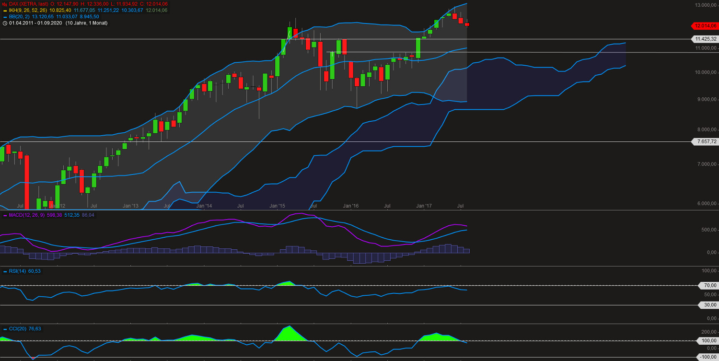719x361 pixels.
Task: Click the upper Bollinger value 13.120,65
Action: coord(43,16)
